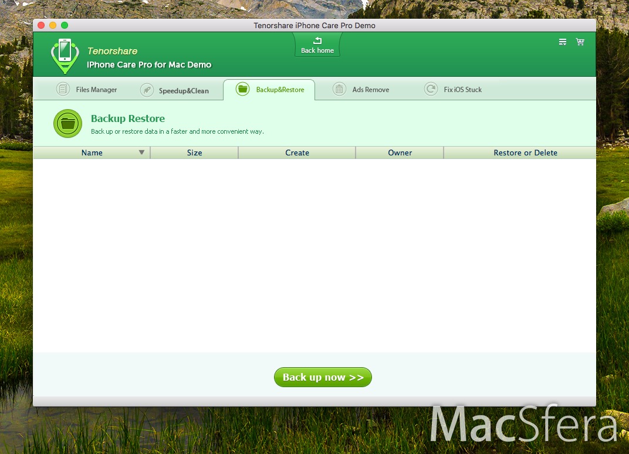This screenshot has height=454, width=629.
Task: Click the shopping cart purchase icon
Action: [580, 42]
